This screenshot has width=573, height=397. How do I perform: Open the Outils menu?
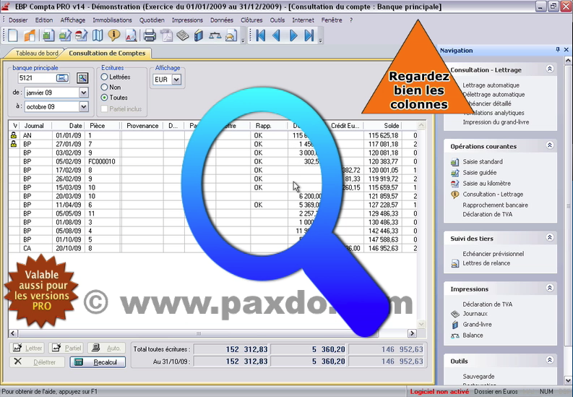point(277,20)
